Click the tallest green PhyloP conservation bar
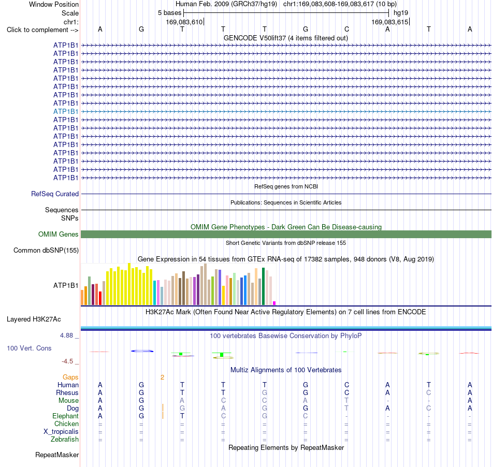The image size is (492, 467). click(222, 355)
